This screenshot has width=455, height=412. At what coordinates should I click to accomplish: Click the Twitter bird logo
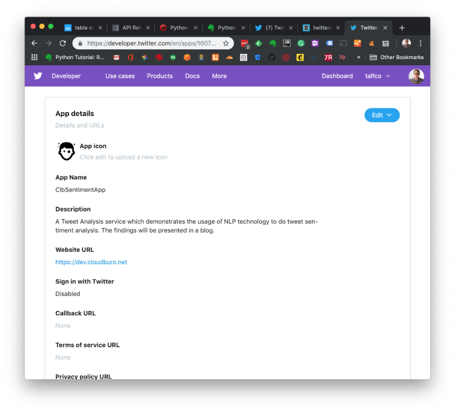click(x=38, y=76)
